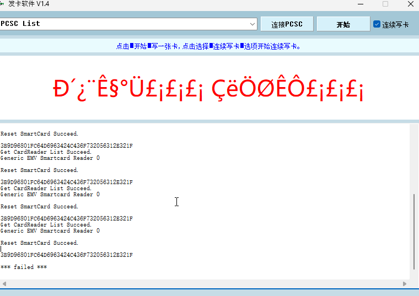This screenshot has height=296, width=419.
Task: Click the app icon in title bar
Action: pos(2,4)
